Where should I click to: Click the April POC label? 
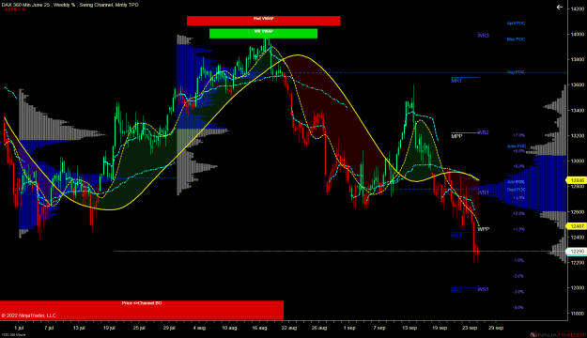pos(516,23)
